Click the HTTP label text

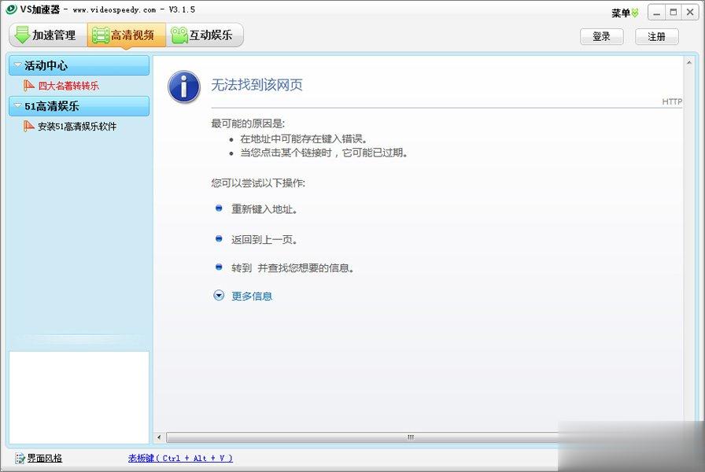[672, 101]
